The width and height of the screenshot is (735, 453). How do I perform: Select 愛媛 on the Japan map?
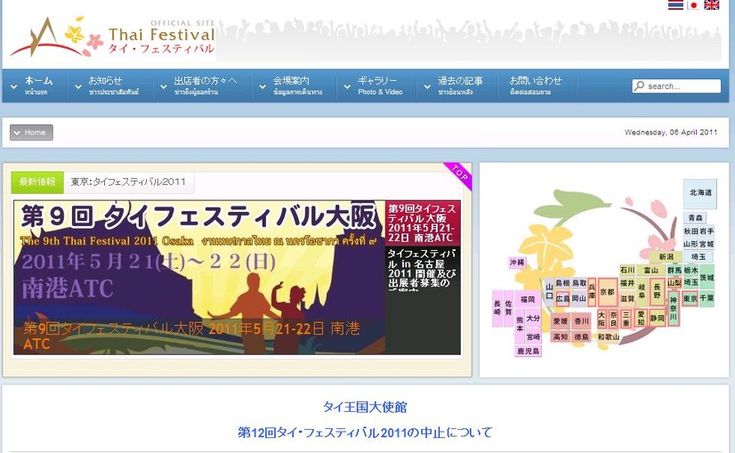561,320
